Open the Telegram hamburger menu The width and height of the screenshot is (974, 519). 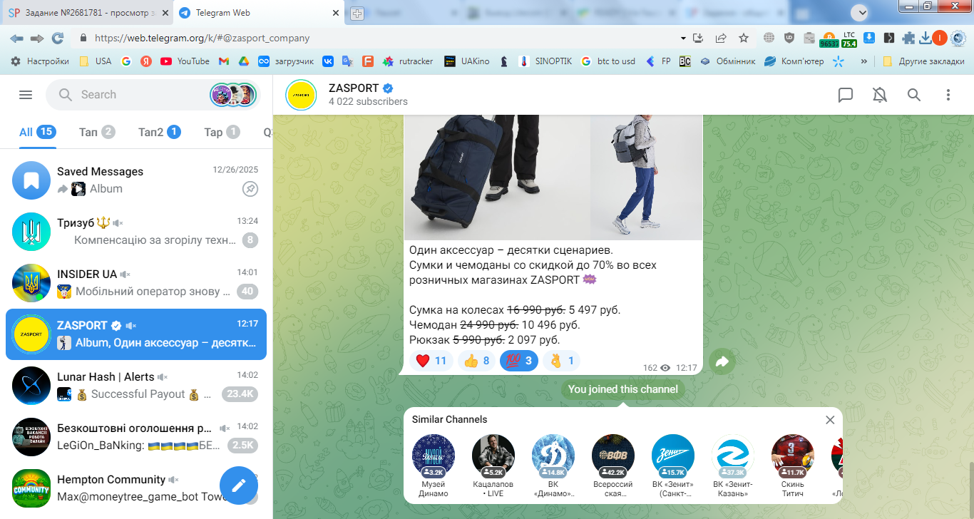26,95
